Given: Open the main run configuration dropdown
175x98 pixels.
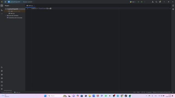Looking at the screenshot, I should point(133,2).
